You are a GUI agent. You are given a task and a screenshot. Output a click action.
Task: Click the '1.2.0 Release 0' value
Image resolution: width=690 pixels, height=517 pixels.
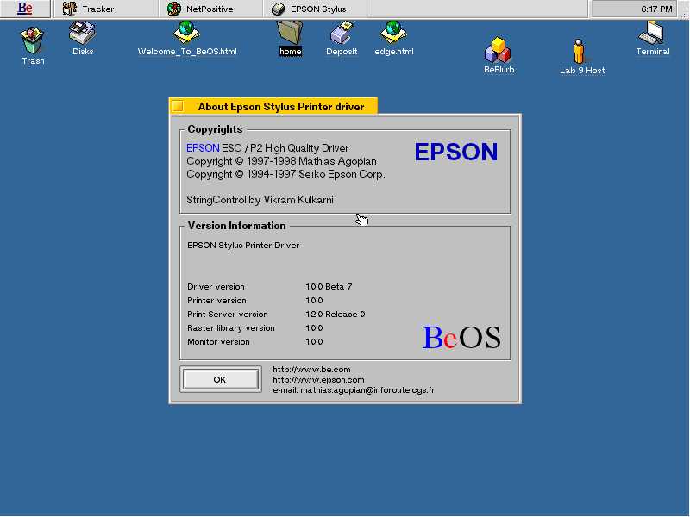[x=336, y=315]
